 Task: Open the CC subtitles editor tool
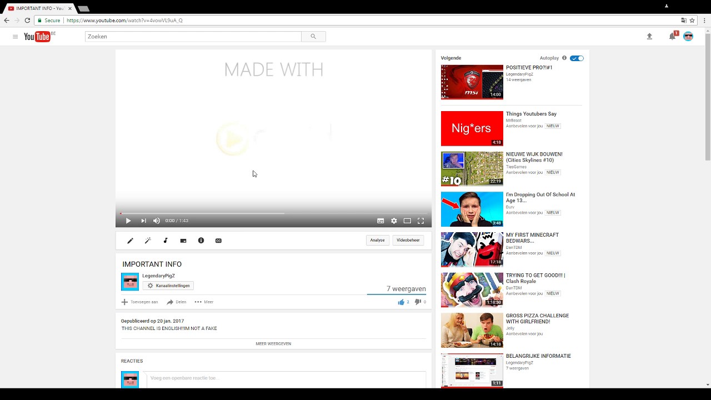tap(218, 241)
